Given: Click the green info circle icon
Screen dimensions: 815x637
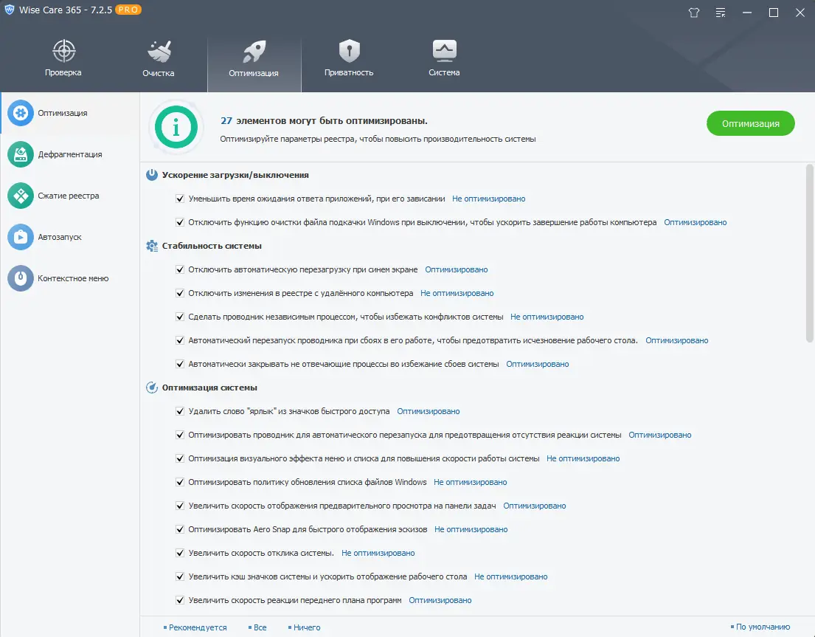Looking at the screenshot, I should coord(176,126).
